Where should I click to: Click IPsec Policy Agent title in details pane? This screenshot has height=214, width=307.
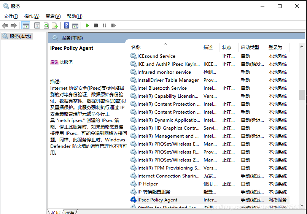pos(72,48)
